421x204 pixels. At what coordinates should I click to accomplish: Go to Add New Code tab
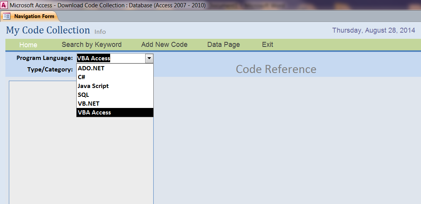(x=164, y=45)
